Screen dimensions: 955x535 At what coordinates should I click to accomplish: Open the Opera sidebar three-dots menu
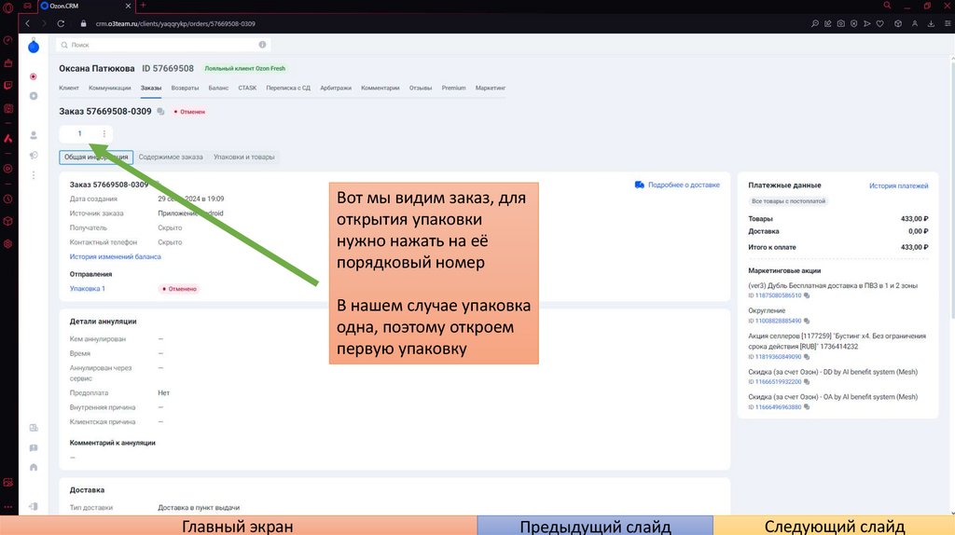7,506
